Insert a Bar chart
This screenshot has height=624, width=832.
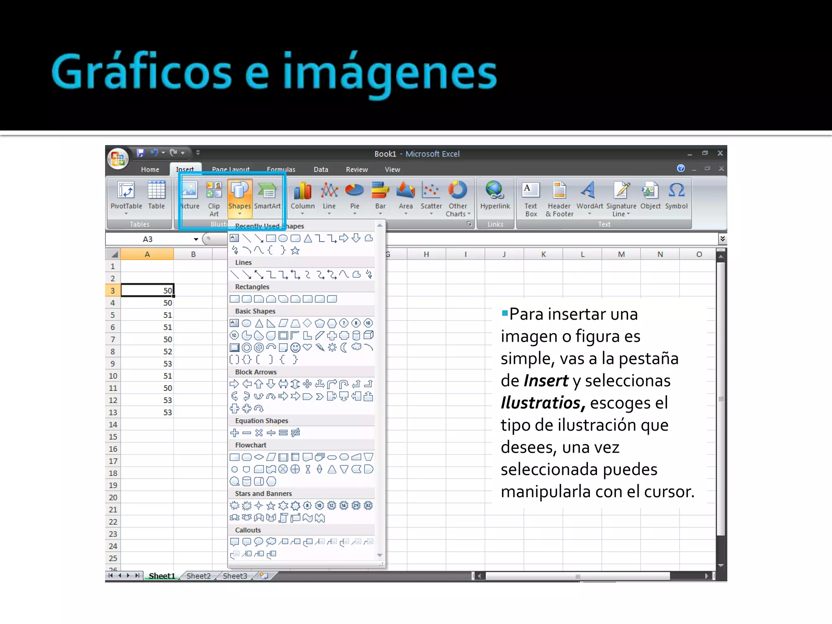[x=380, y=198]
